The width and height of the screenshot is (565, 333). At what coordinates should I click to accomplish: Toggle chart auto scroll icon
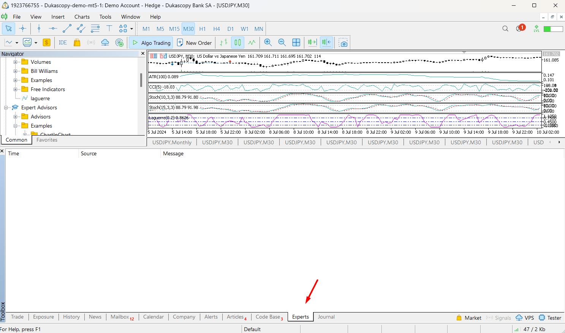point(312,43)
